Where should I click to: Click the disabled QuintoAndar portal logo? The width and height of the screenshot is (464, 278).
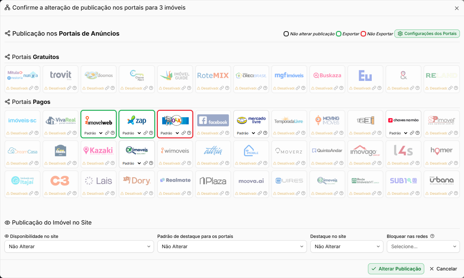(328, 150)
